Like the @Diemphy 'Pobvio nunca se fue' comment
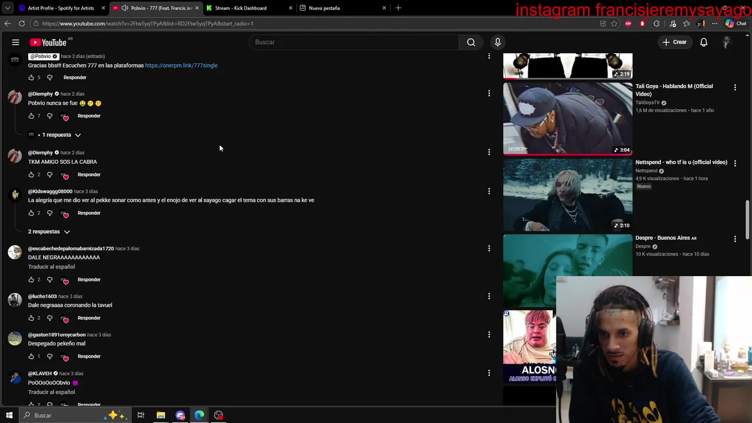 coord(31,116)
